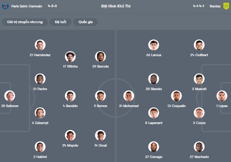Click the 4-3-3 formation label
231x162 pixels.
[52, 6]
